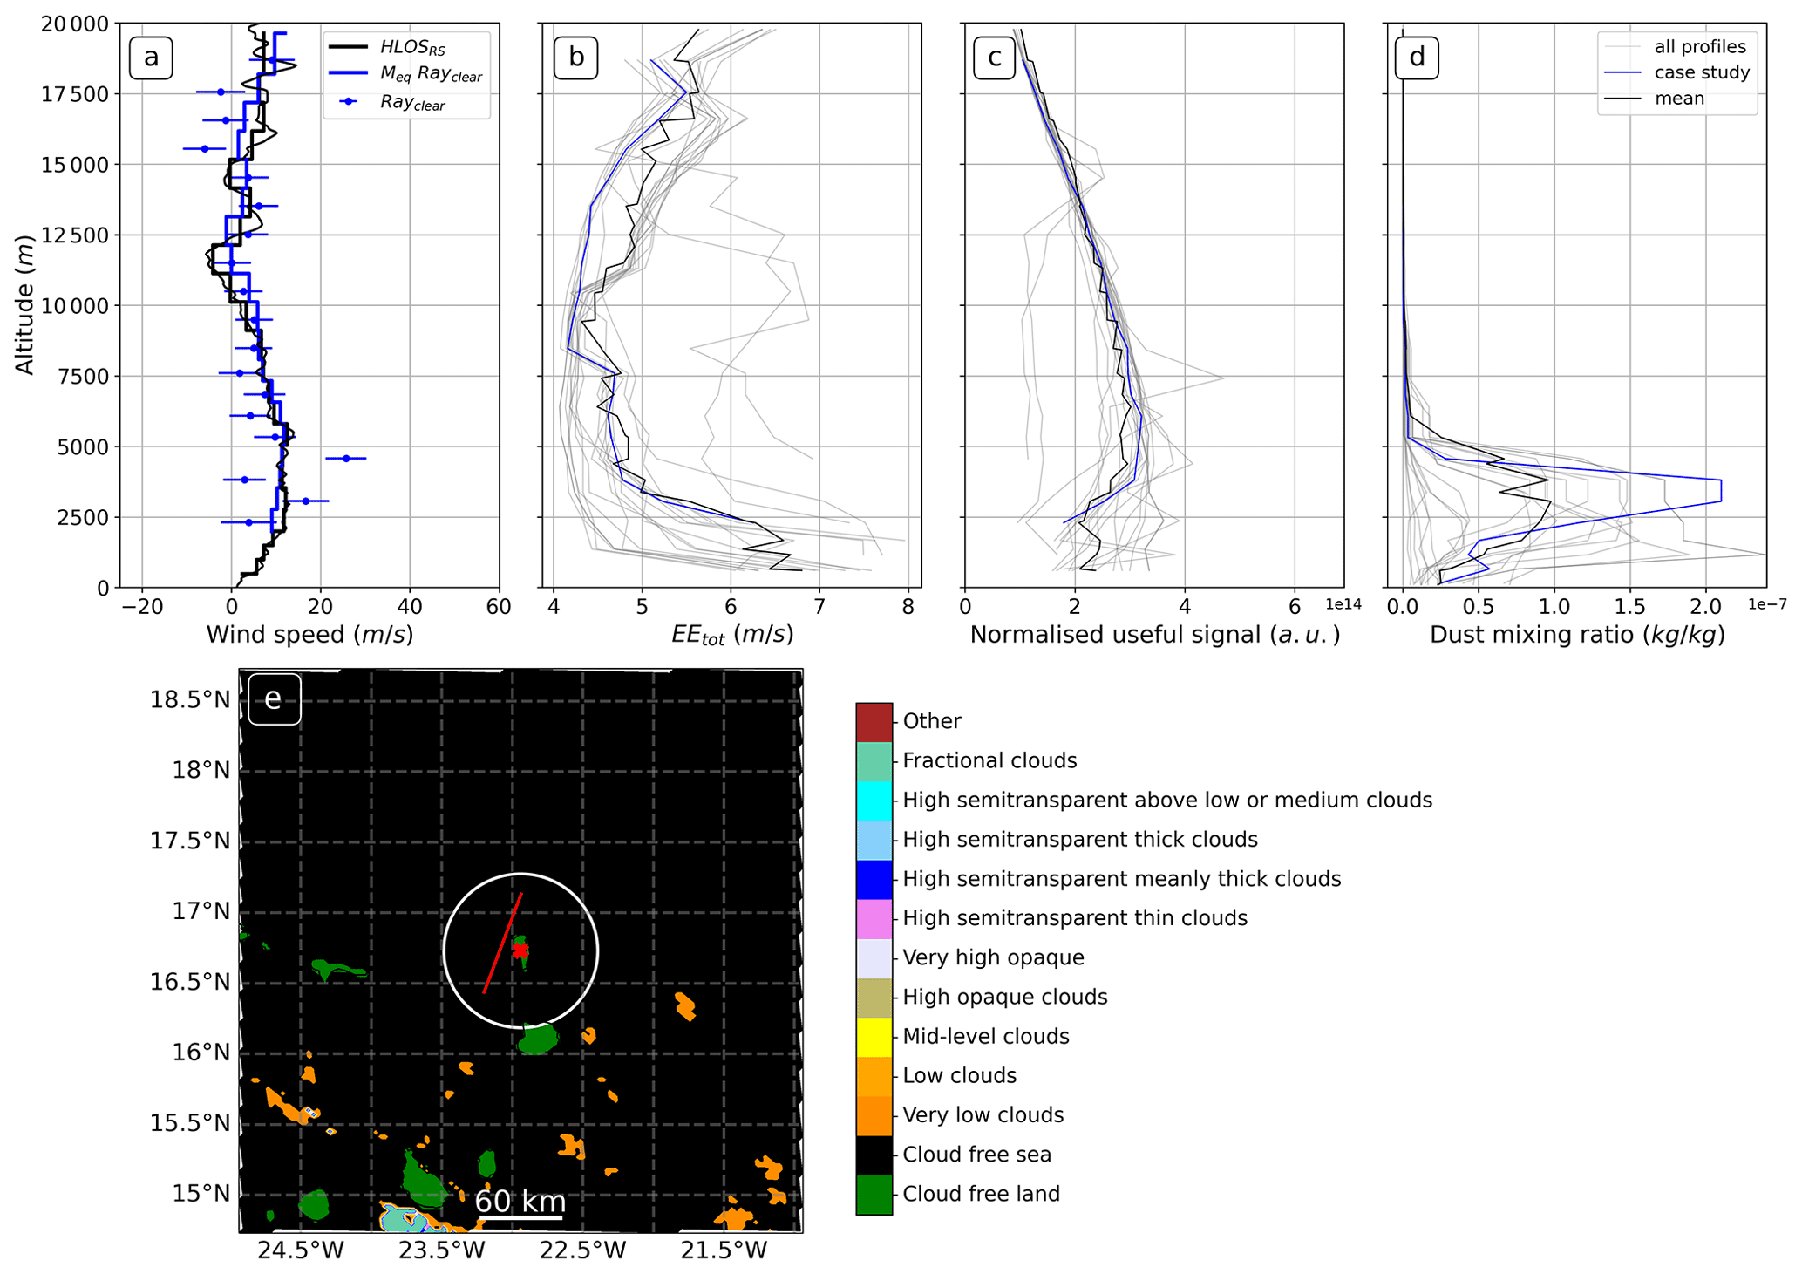Click the 'Normalised useful signal' axis label
Screen dimensions: 1802x1274
(1154, 635)
